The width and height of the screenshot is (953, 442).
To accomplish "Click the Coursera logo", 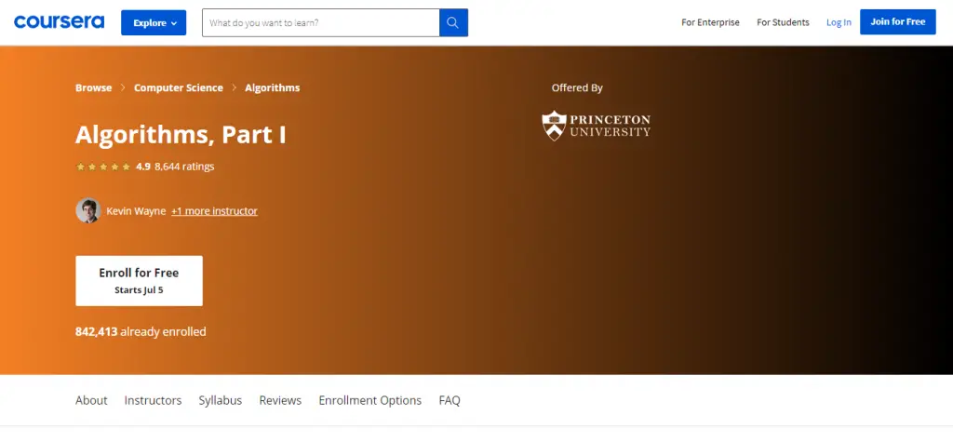I will click(60, 21).
